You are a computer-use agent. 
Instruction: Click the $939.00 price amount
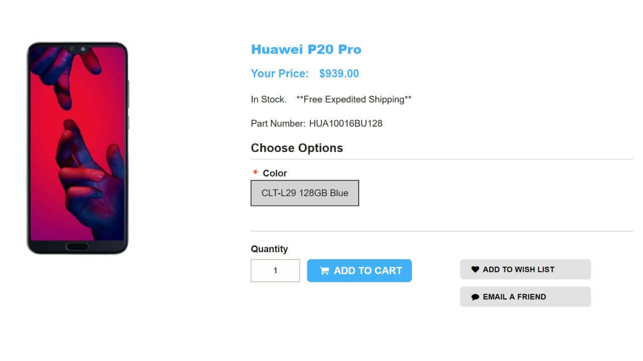click(x=339, y=74)
